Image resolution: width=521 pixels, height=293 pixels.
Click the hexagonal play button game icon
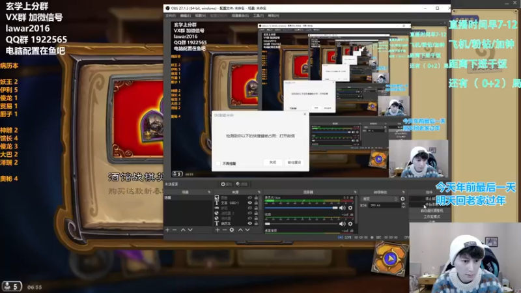coord(390,258)
